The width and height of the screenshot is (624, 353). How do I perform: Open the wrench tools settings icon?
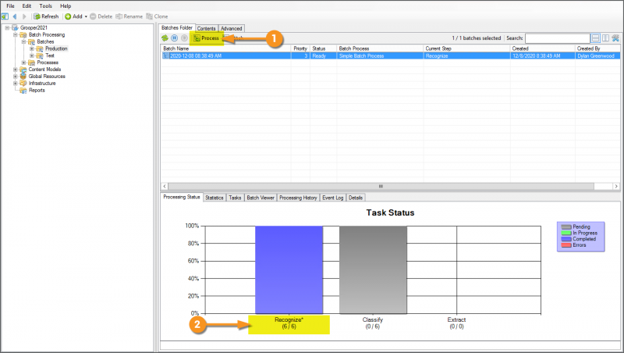(615, 37)
